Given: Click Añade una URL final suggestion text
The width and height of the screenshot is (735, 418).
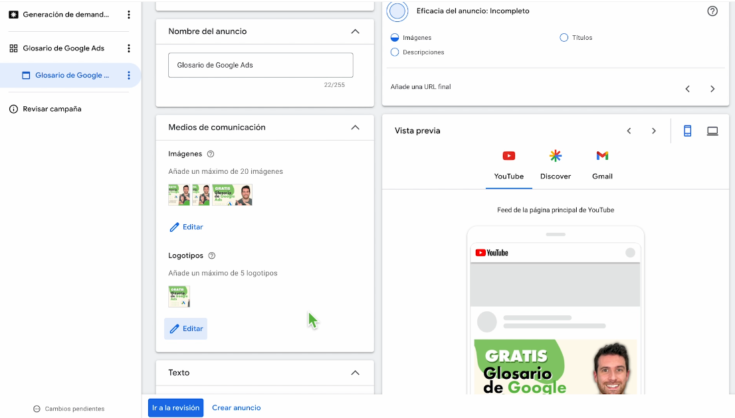Looking at the screenshot, I should (421, 87).
